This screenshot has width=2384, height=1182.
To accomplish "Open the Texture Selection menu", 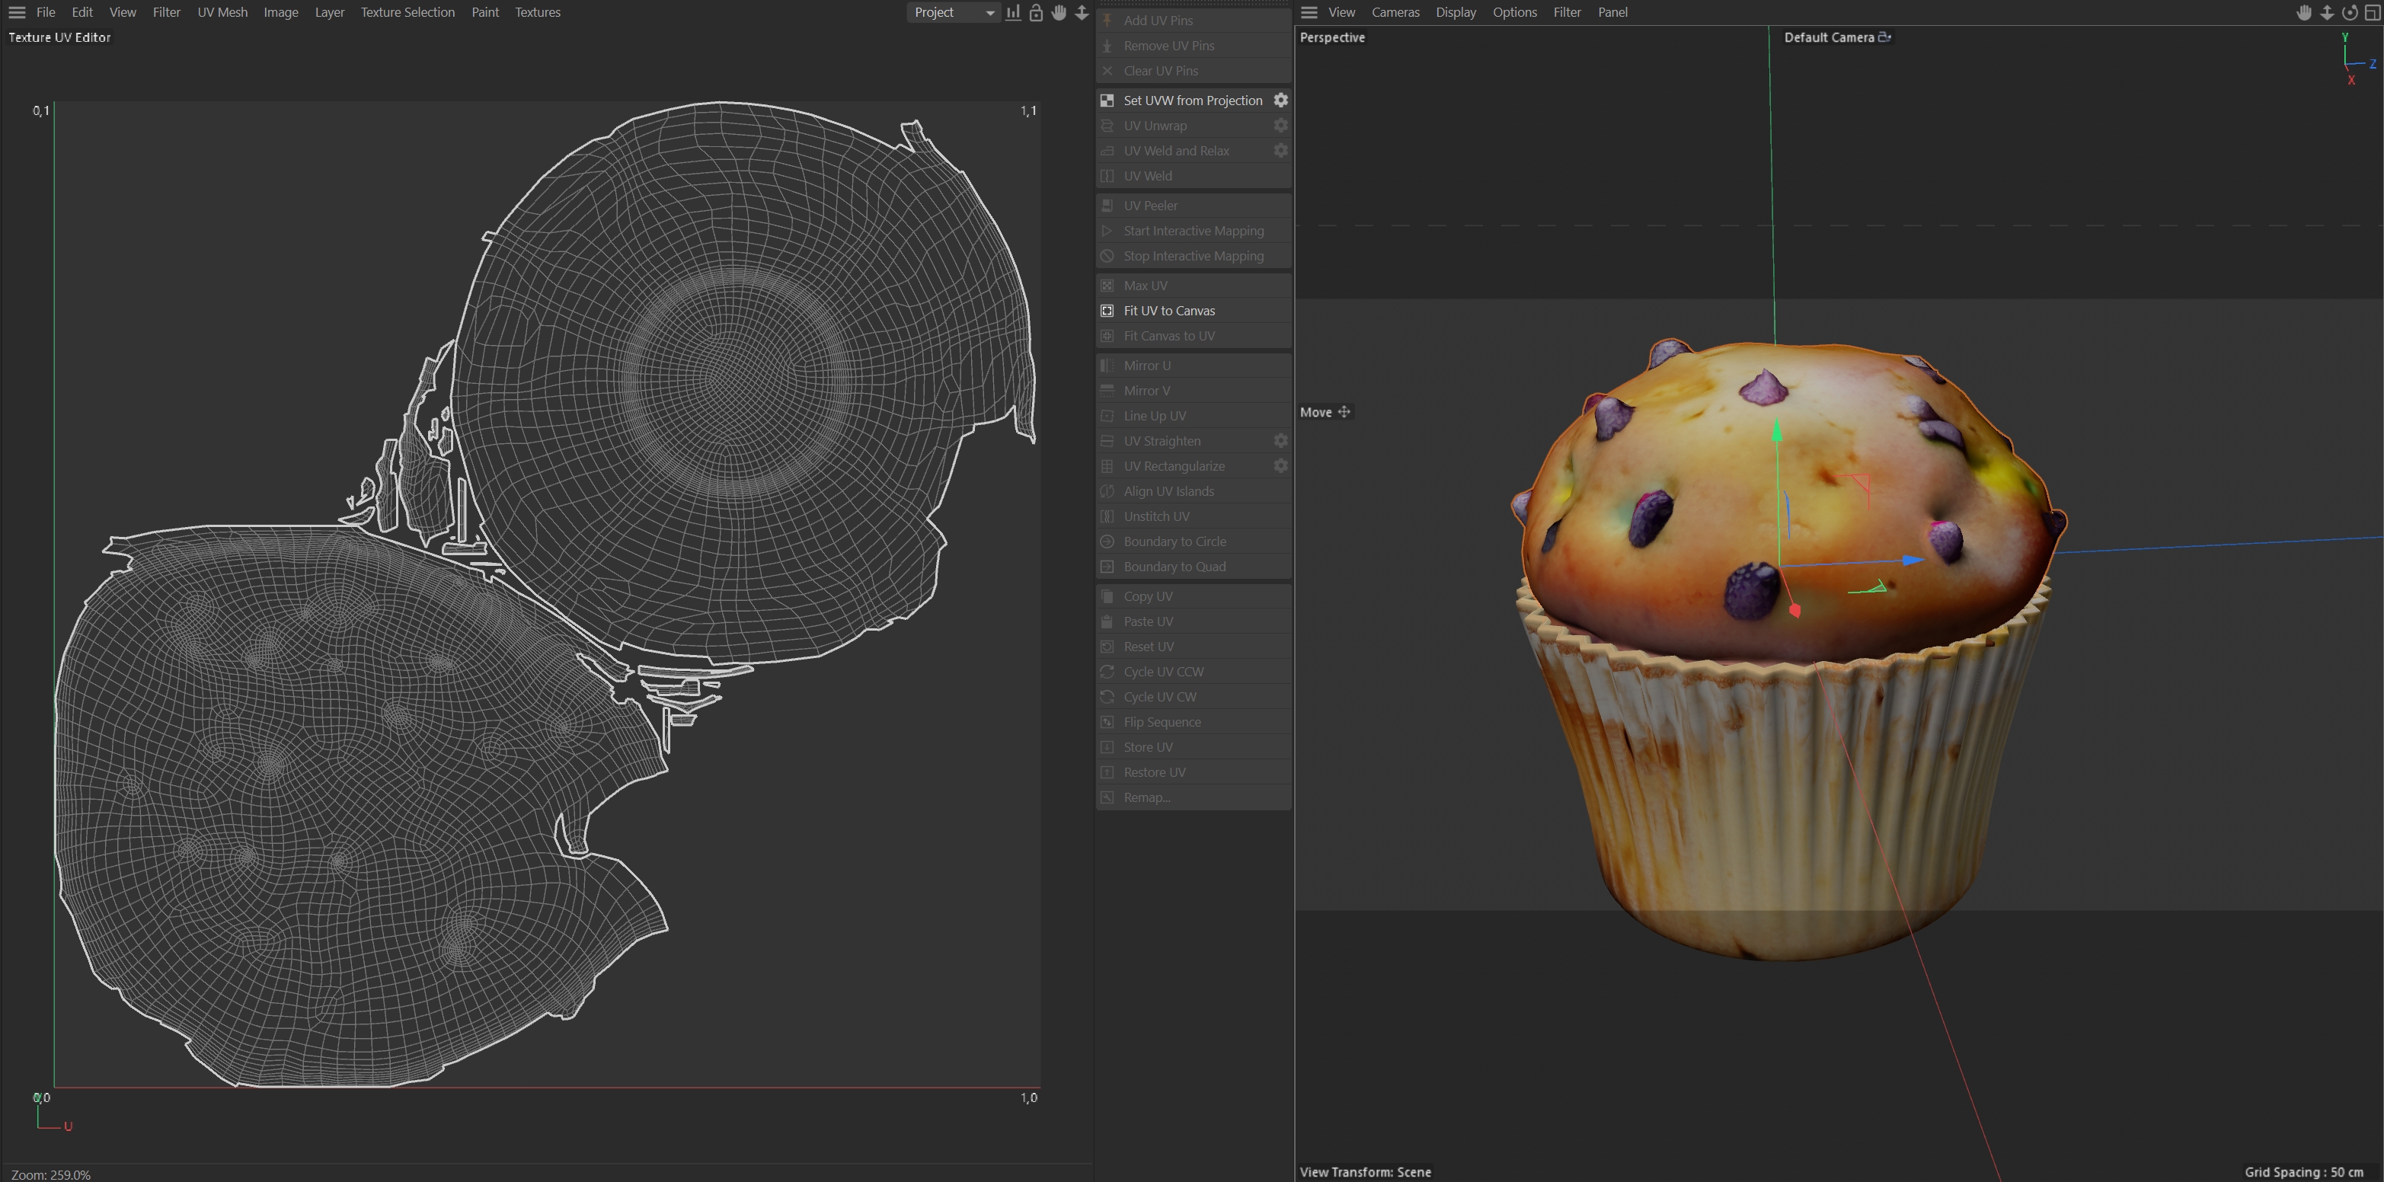I will (407, 12).
